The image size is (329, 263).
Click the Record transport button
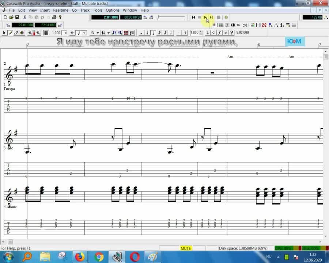(x=219, y=18)
